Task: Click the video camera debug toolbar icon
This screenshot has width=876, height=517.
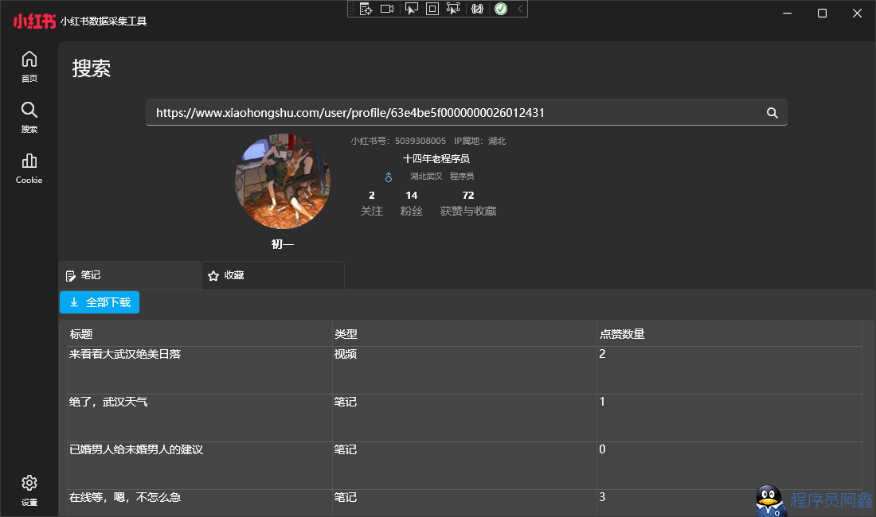Action: tap(387, 9)
